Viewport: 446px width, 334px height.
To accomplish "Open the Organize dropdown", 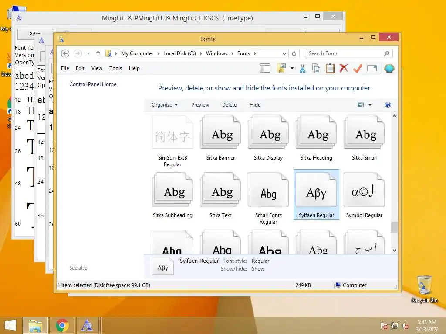I will point(165,105).
